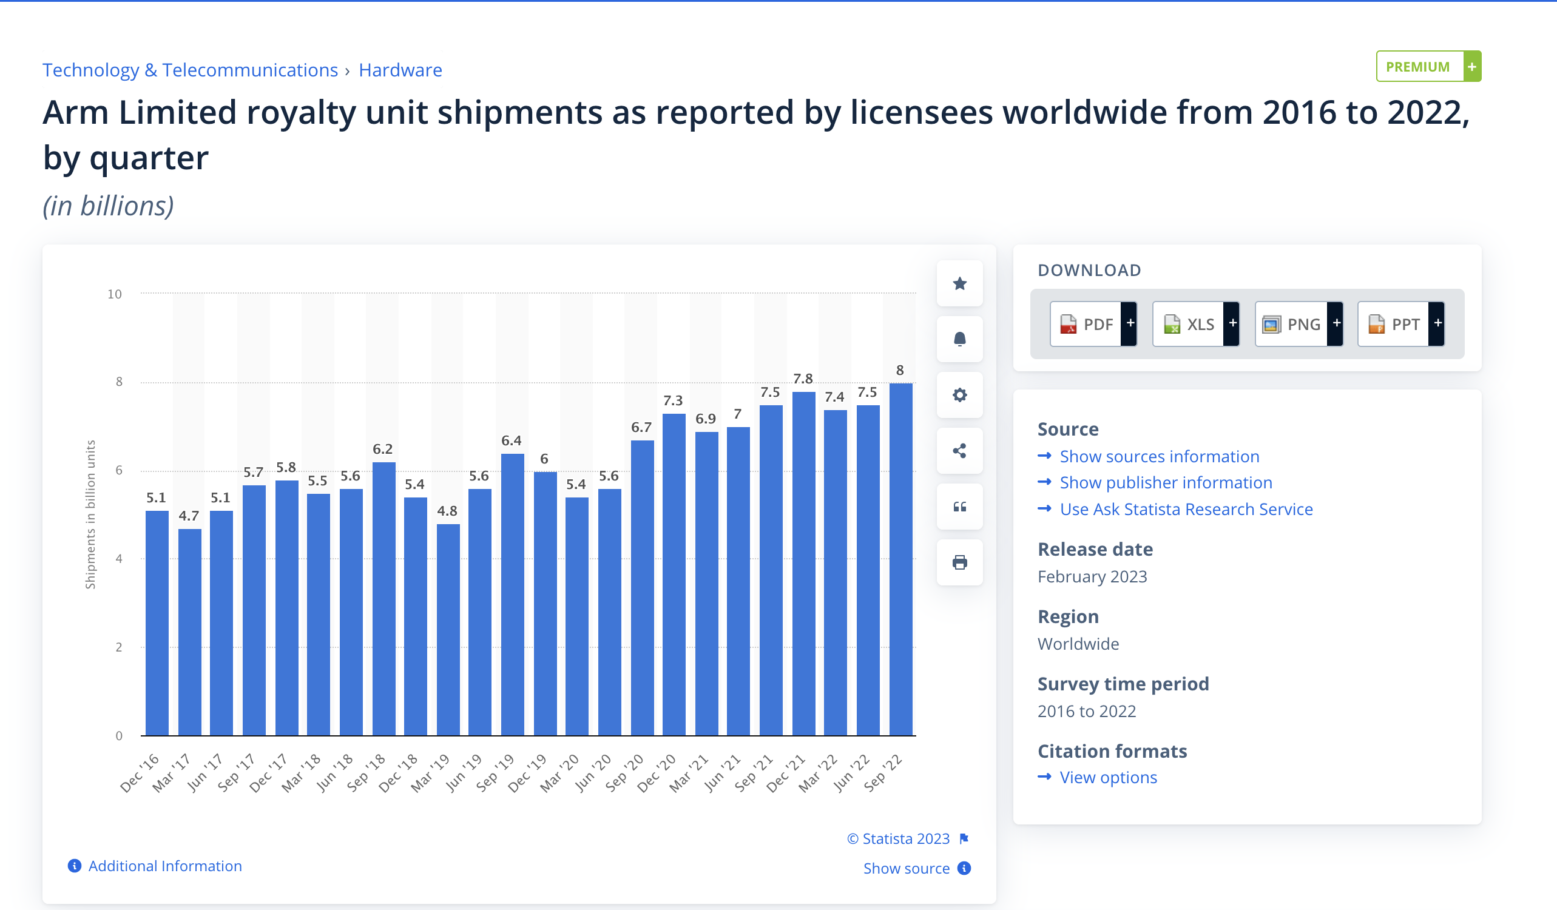Click the 'DOWNLOAD' heading

coord(1089,270)
